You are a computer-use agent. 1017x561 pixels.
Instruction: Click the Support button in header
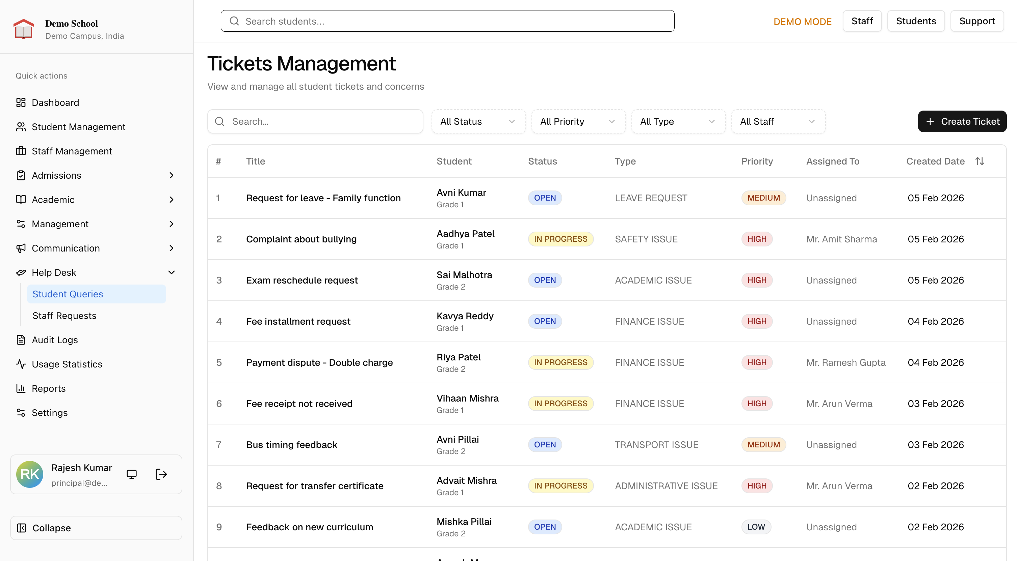(x=977, y=21)
